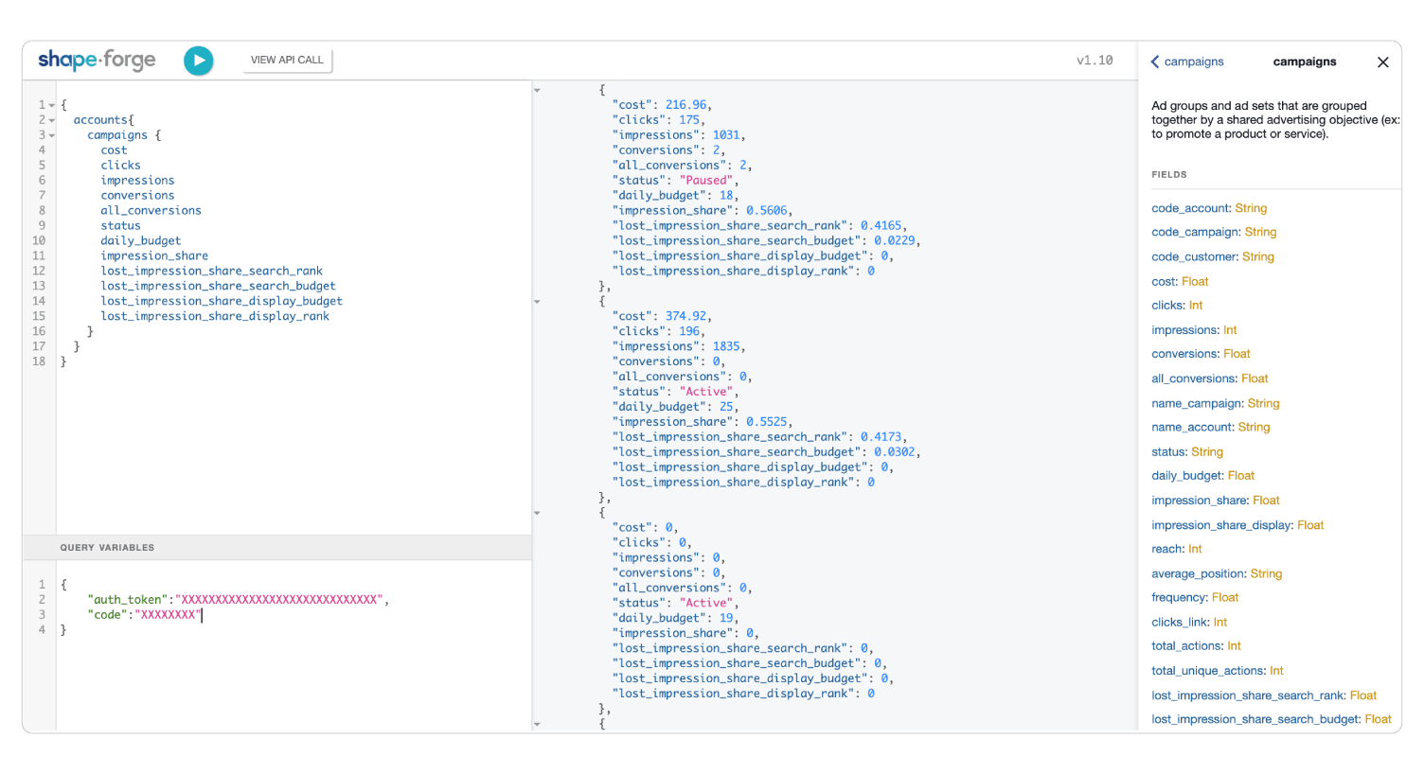Open the VIEW API CALL button
Viewport: 1424px width, 774px height.
pos(287,60)
